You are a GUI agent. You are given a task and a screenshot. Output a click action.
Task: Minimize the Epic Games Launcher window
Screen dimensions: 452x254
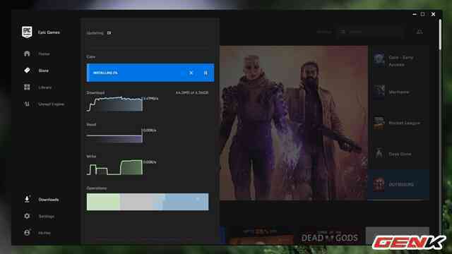pos(415,14)
